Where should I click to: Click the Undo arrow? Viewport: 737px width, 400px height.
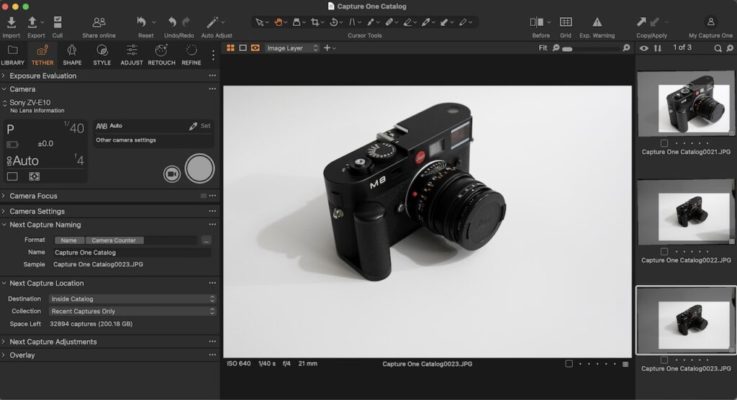coord(172,22)
